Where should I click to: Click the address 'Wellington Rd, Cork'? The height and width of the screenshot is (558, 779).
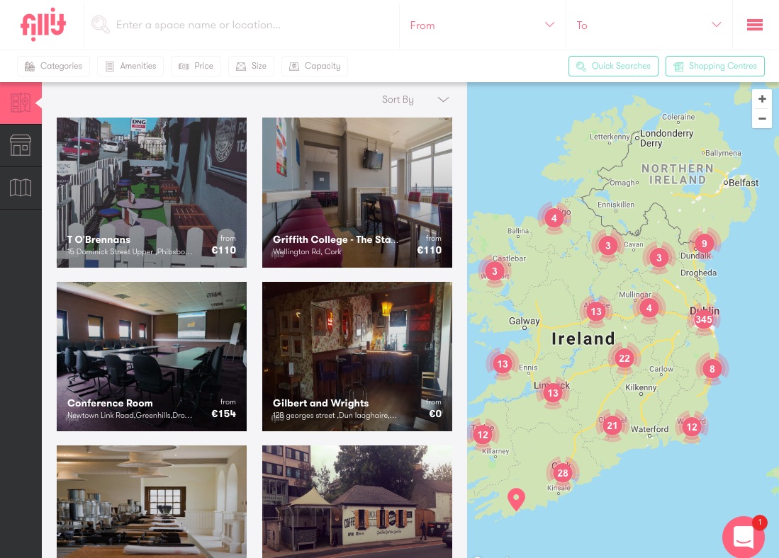307,251
